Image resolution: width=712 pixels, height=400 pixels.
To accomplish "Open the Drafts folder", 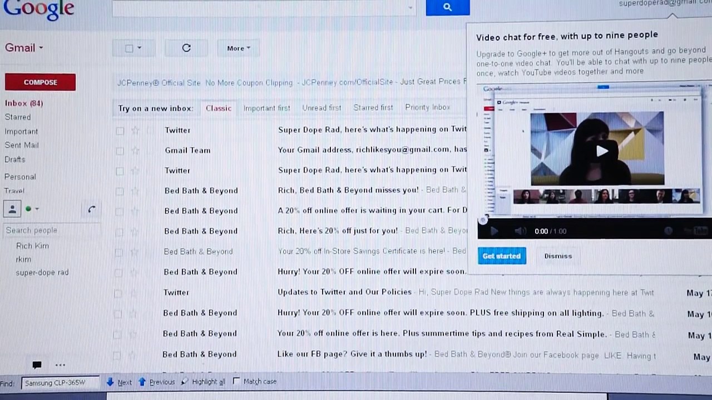I will 15,159.
